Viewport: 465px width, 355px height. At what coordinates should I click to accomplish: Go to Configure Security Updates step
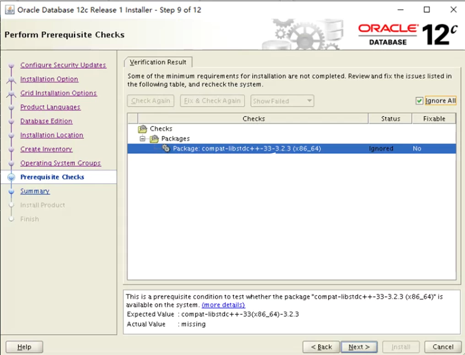point(63,65)
